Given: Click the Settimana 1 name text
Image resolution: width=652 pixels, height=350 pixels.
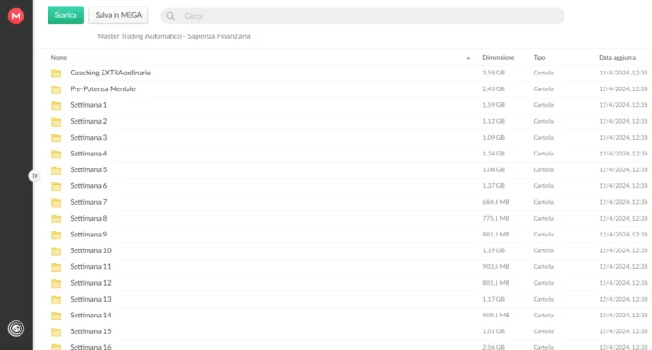Looking at the screenshot, I should (88, 105).
